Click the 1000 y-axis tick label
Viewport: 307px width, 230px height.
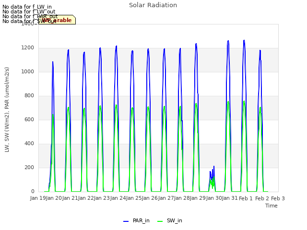[x=28, y=72]
